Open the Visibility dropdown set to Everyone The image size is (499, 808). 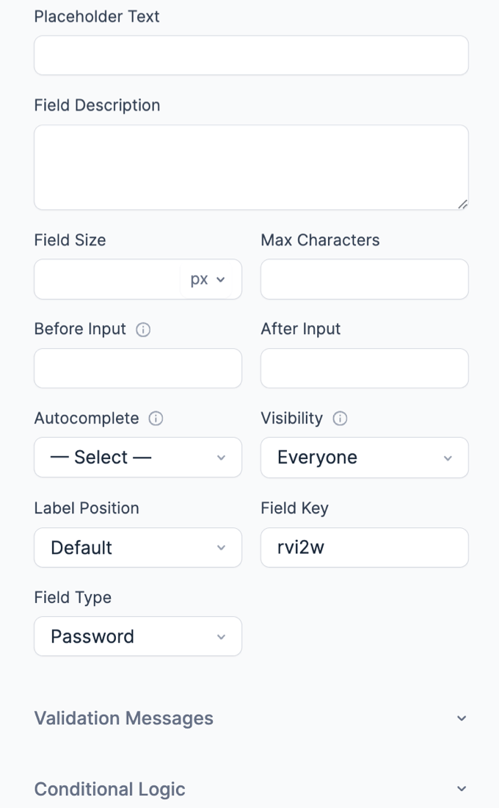pyautogui.click(x=364, y=457)
